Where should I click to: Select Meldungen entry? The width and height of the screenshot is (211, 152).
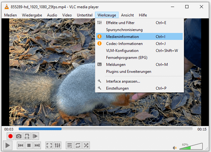(139, 65)
